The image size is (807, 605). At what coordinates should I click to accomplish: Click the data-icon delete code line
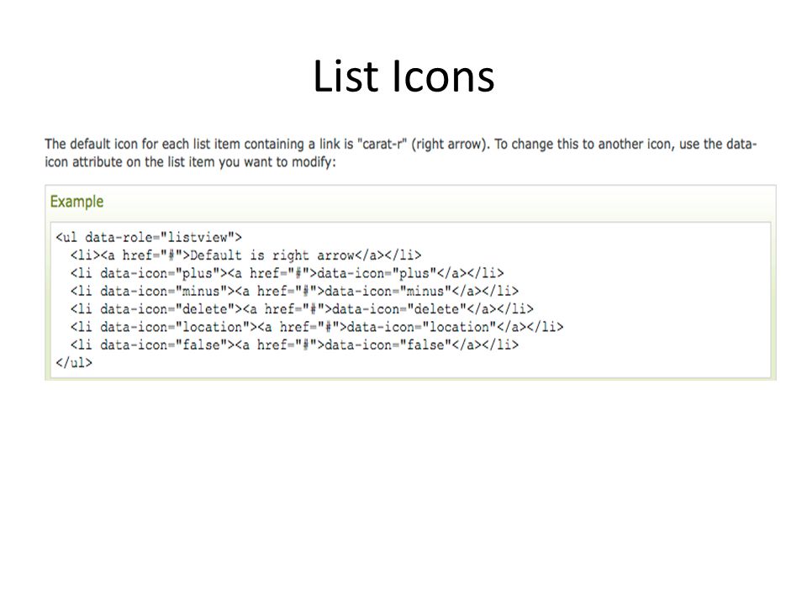click(x=302, y=309)
